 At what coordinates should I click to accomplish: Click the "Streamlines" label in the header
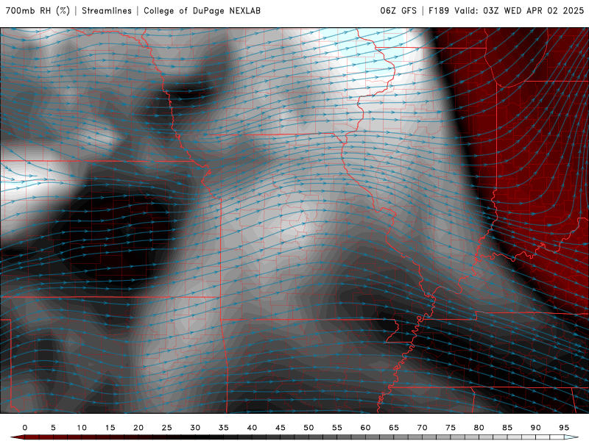[x=107, y=10]
